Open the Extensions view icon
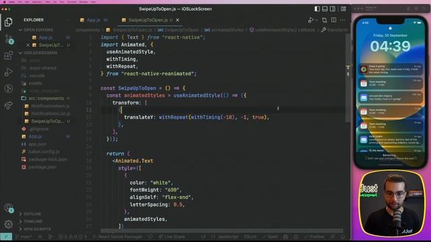431x242 pixels. coord(9,55)
